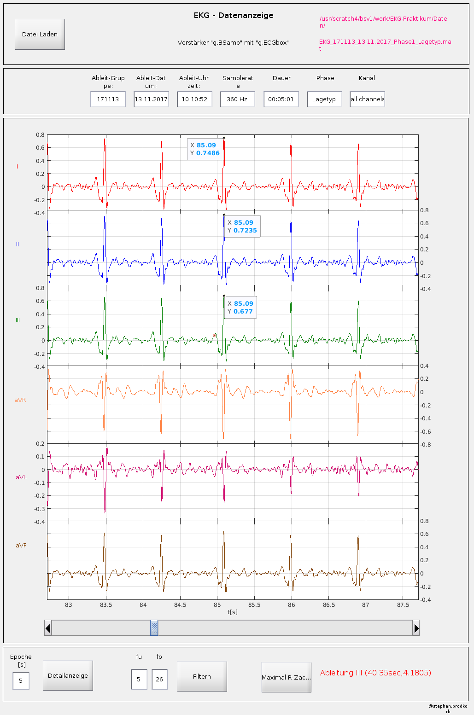
Task: Select the Ableit-Gruppe field showing 171113
Action: pyautogui.click(x=108, y=99)
